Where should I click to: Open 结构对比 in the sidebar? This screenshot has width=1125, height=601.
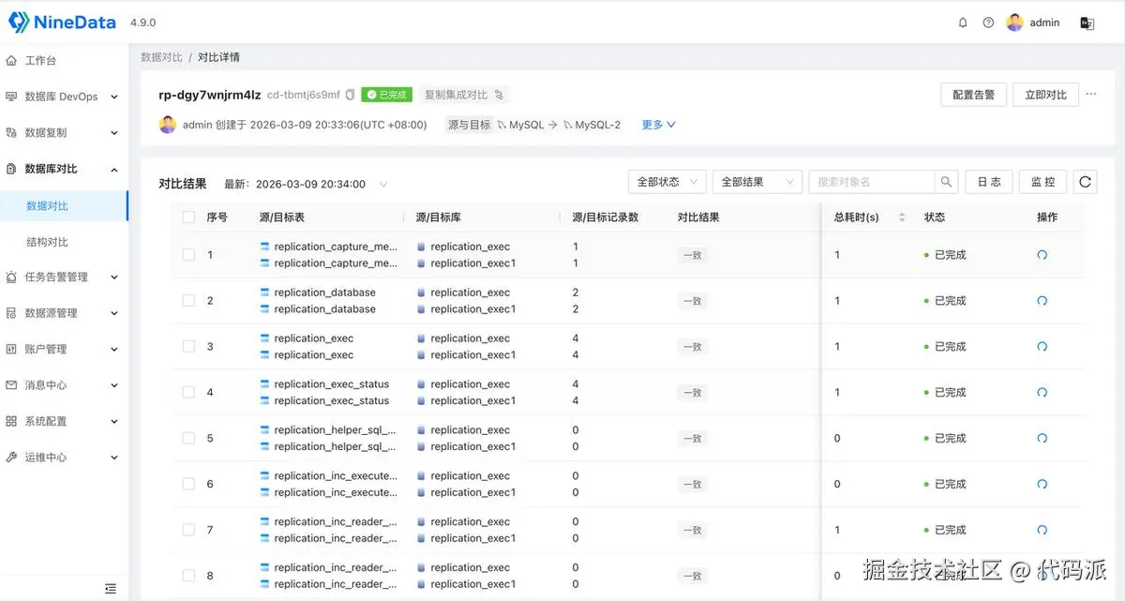coord(47,242)
